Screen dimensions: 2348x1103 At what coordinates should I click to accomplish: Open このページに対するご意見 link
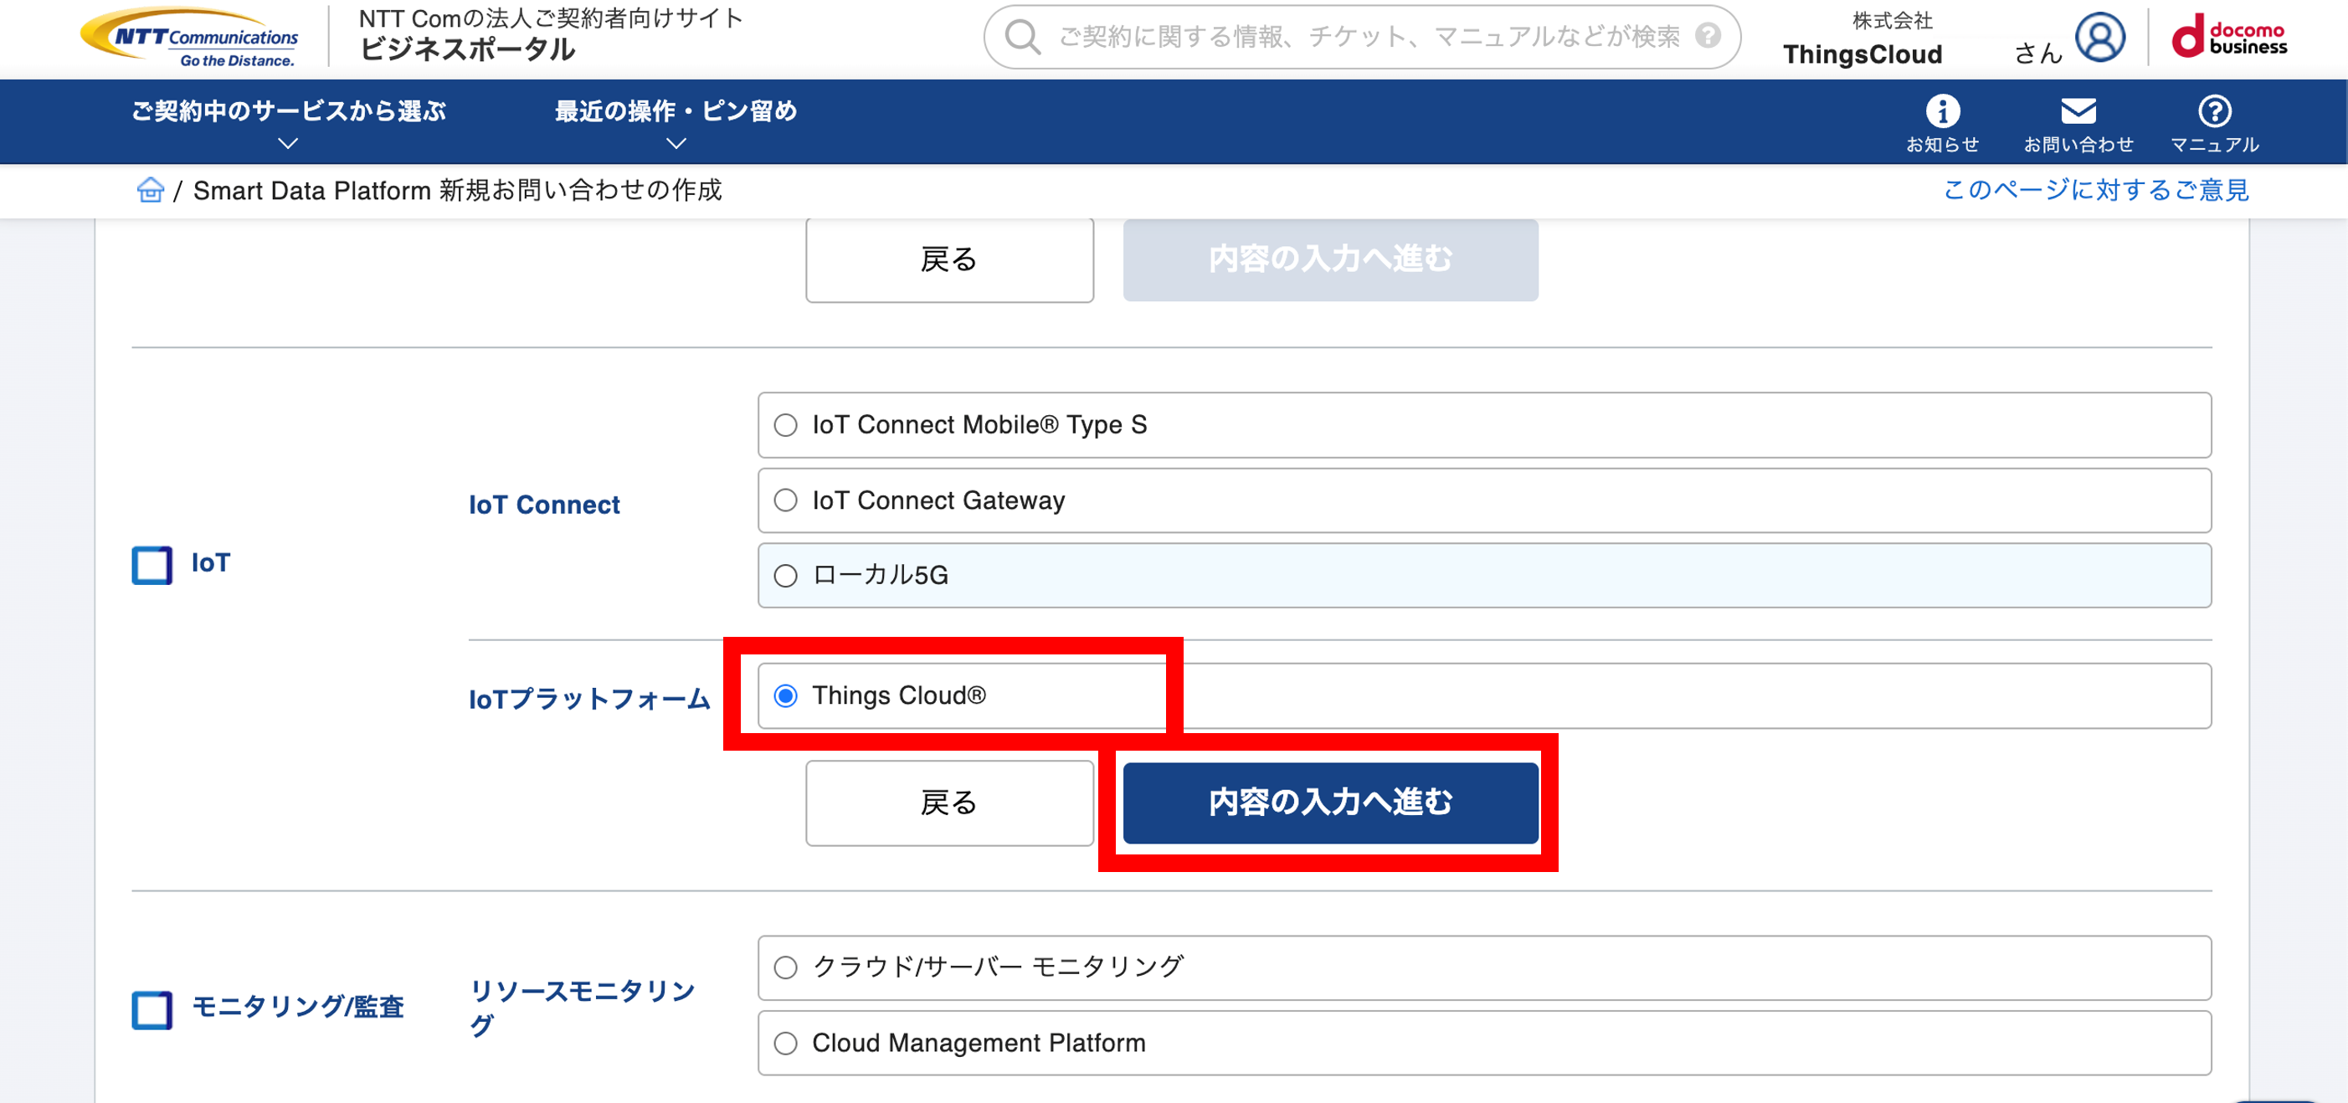coord(2095,190)
